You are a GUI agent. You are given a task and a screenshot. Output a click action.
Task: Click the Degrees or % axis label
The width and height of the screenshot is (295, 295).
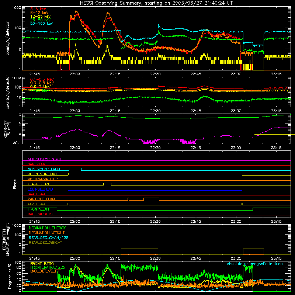(10, 276)
